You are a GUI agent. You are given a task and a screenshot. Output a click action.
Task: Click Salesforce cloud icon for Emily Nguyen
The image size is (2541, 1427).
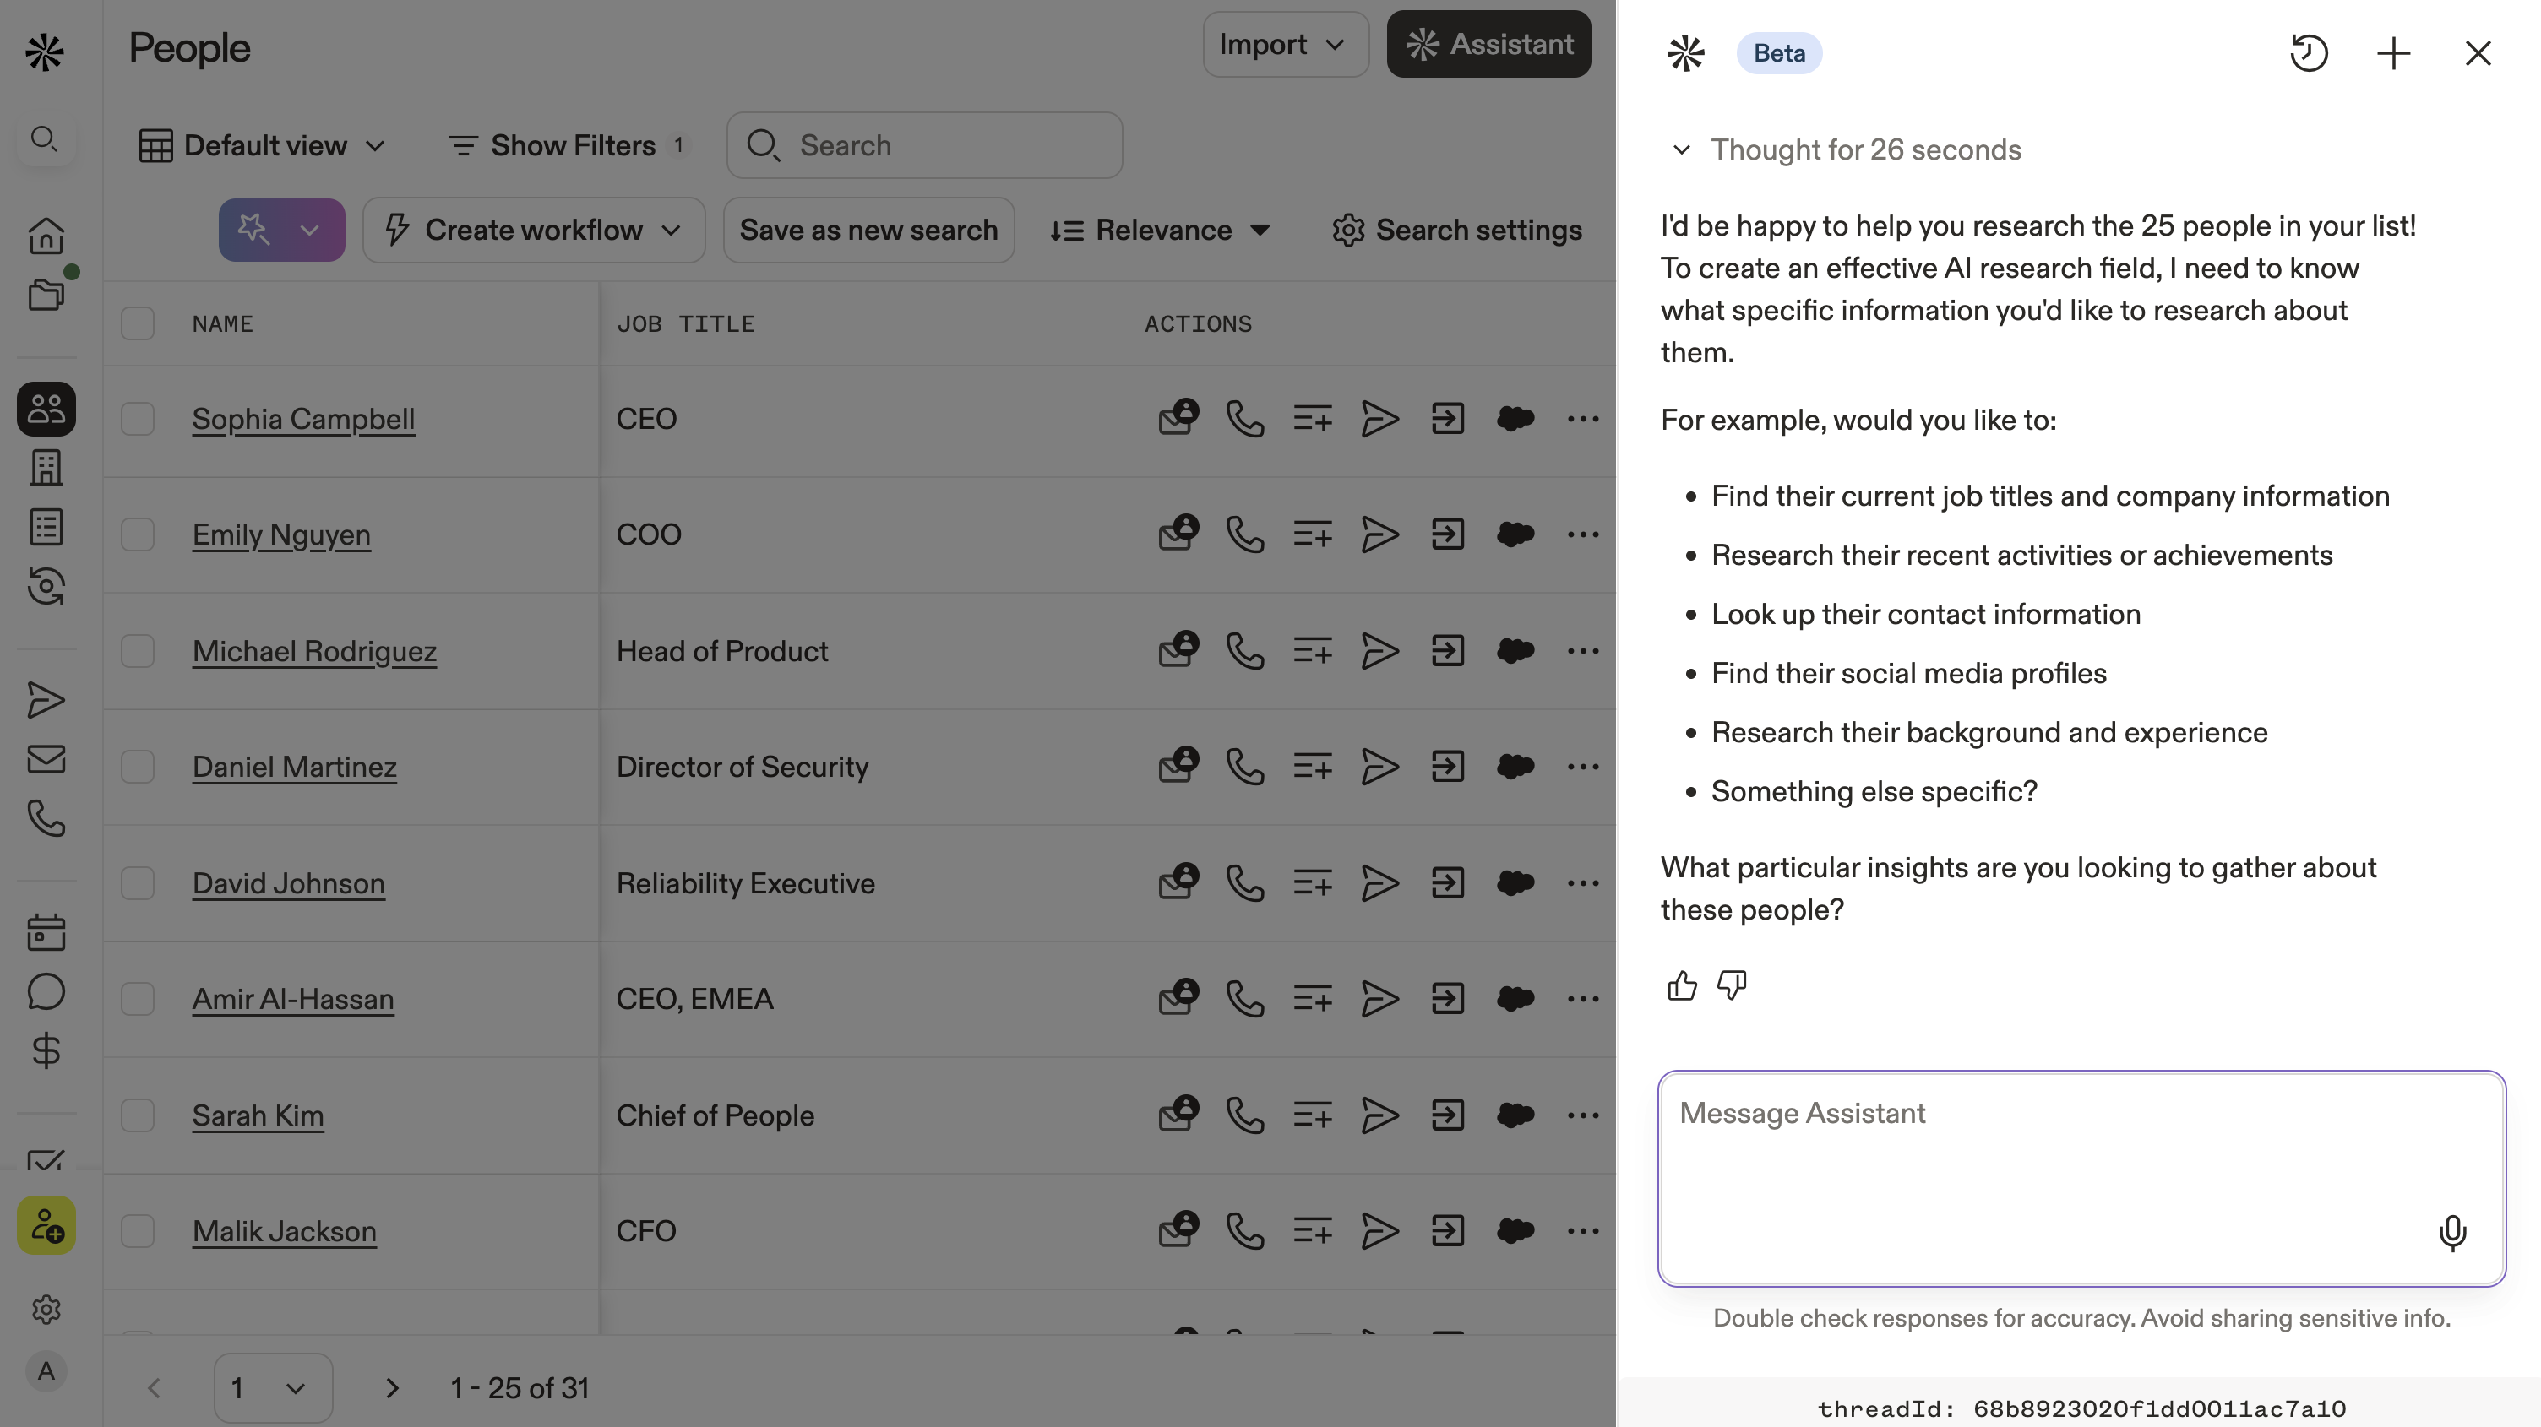pyautogui.click(x=1515, y=534)
